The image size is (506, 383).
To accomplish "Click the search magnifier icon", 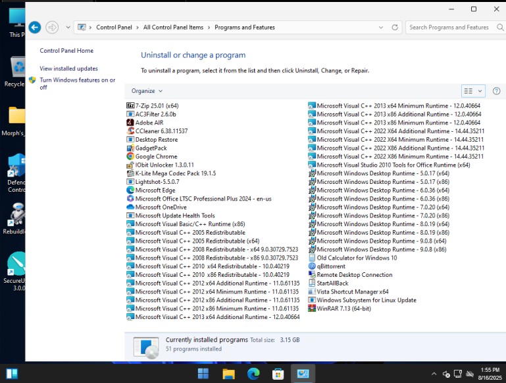I will pos(500,28).
